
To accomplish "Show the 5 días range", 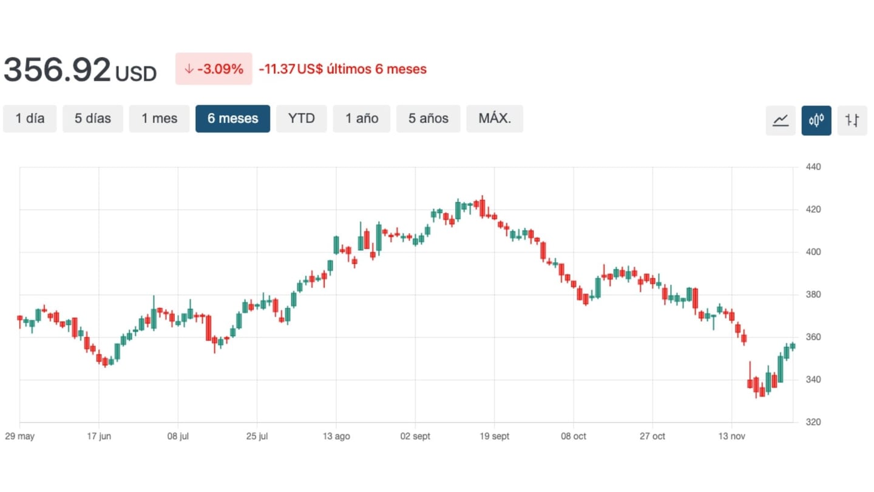I will point(93,118).
